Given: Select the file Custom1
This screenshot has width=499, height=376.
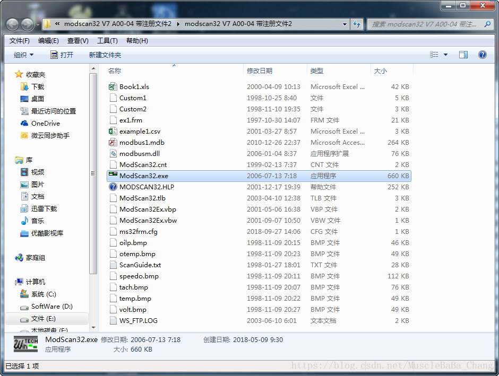Looking at the screenshot, I should 133,98.
